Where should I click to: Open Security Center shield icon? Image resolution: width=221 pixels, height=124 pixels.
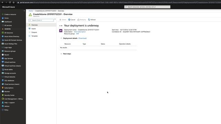pos(3,95)
